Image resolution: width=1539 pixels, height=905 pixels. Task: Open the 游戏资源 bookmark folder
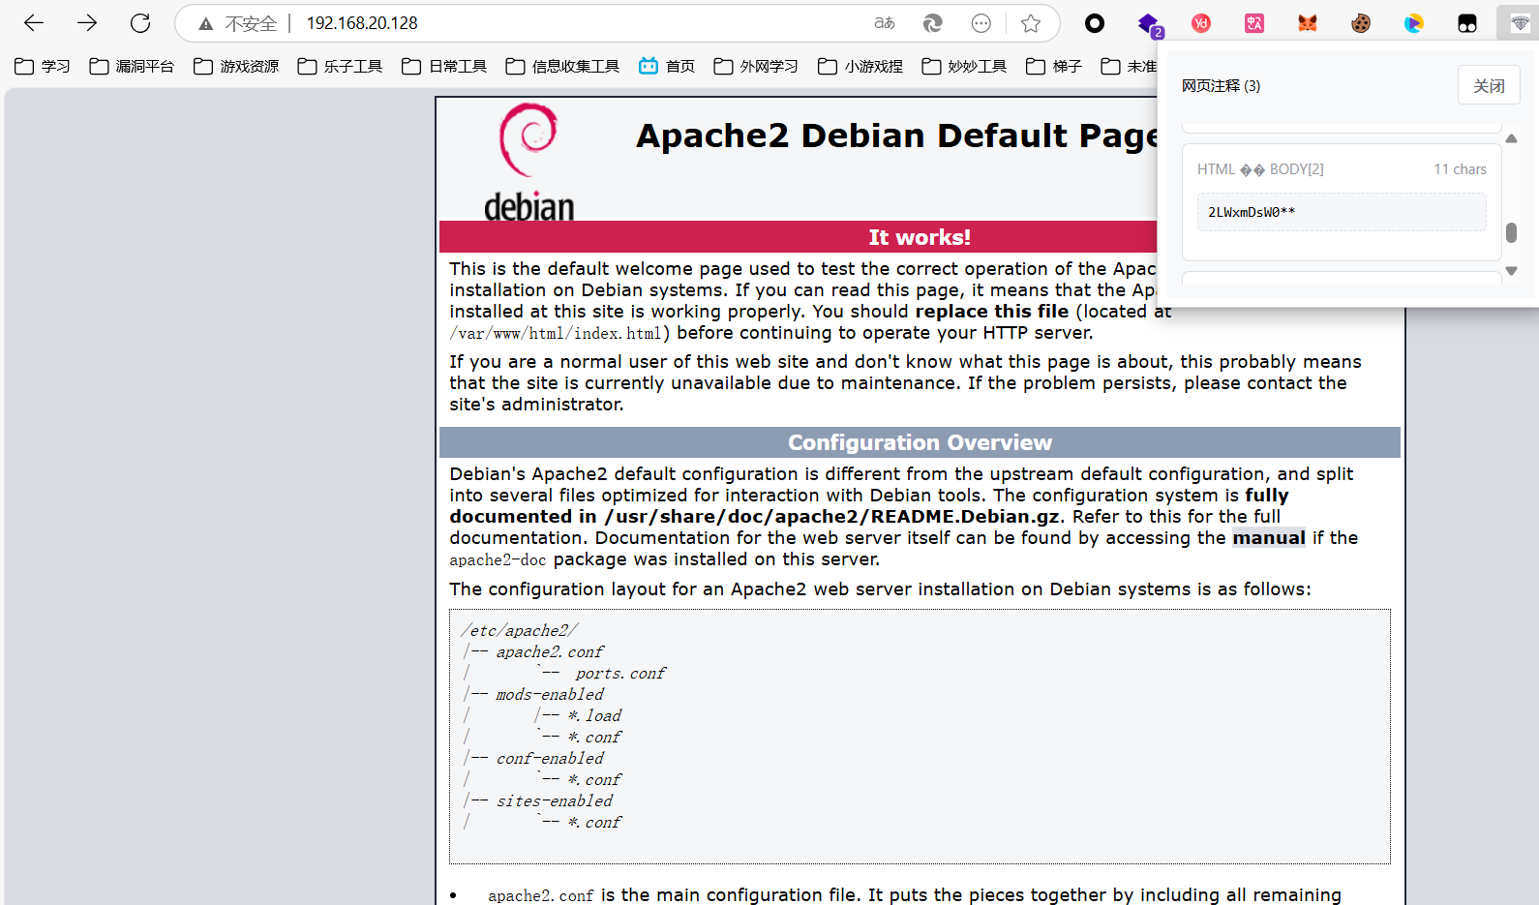[236, 66]
